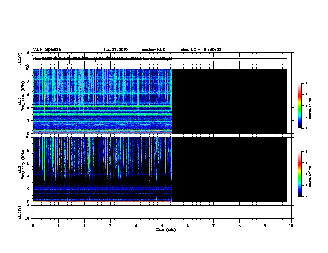Click the "start UT = 0:50:22" header text

201,50
